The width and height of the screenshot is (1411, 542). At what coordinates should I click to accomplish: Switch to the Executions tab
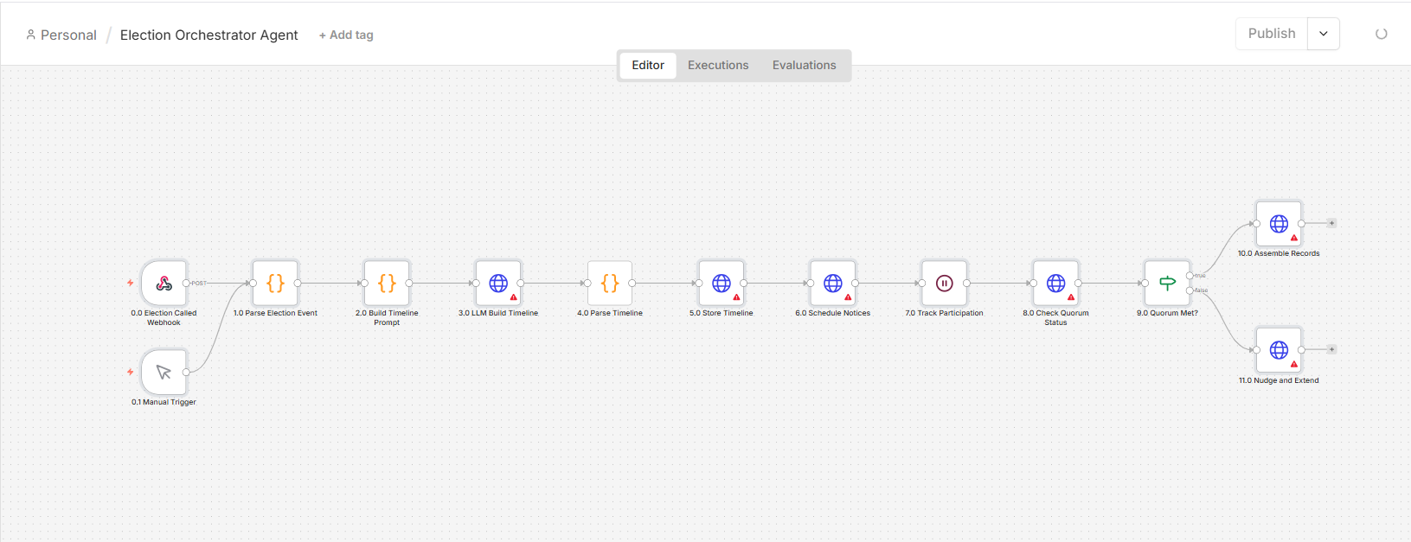click(718, 66)
